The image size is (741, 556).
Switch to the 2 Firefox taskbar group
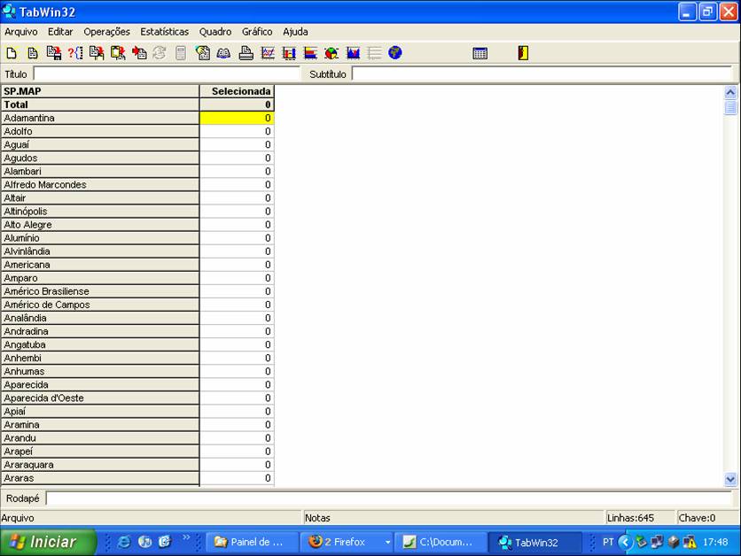click(x=345, y=542)
